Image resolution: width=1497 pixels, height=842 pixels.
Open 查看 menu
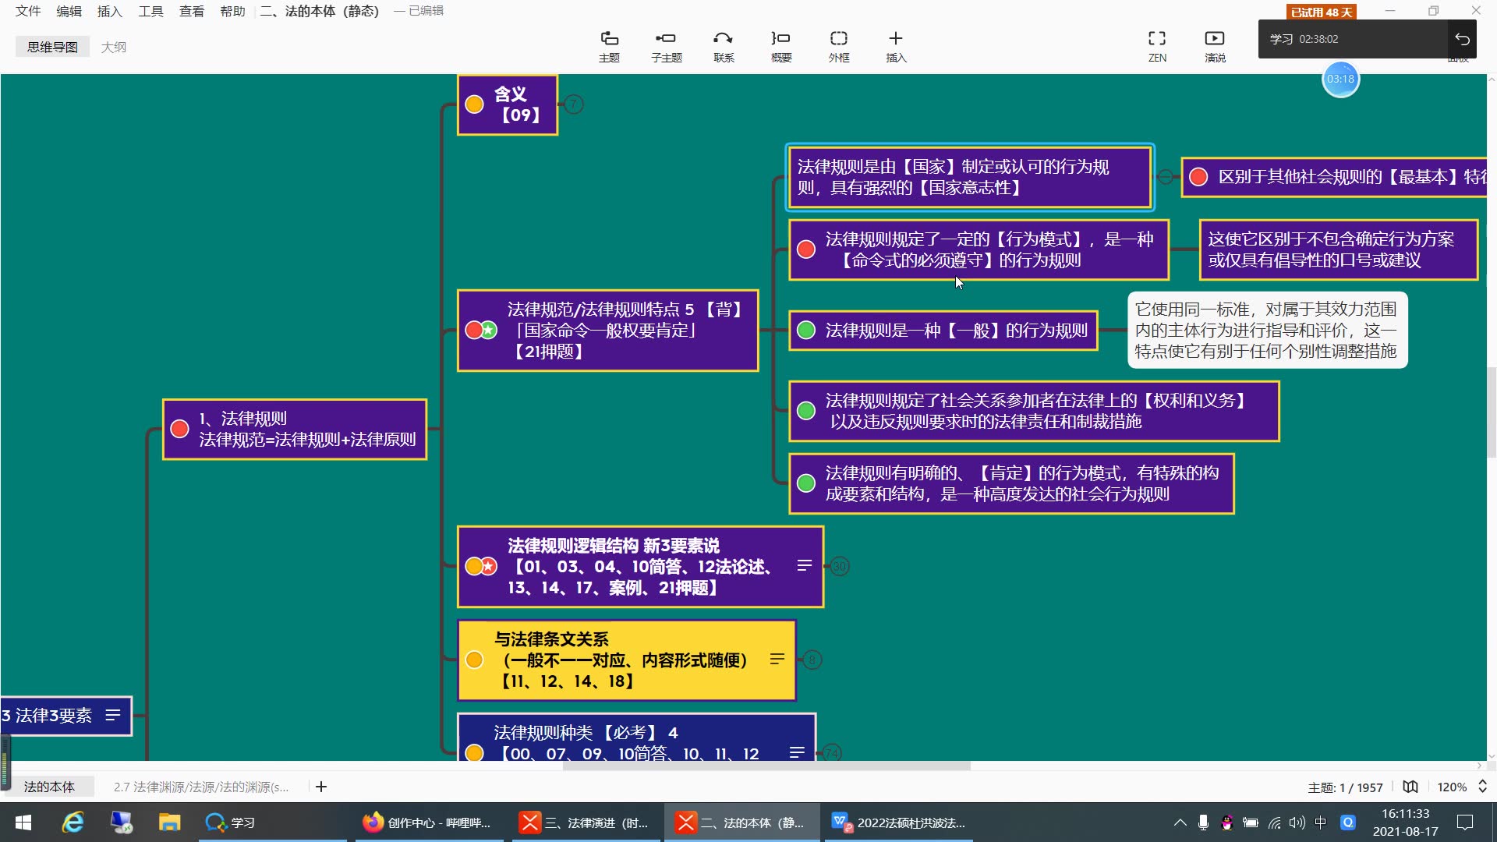point(191,11)
